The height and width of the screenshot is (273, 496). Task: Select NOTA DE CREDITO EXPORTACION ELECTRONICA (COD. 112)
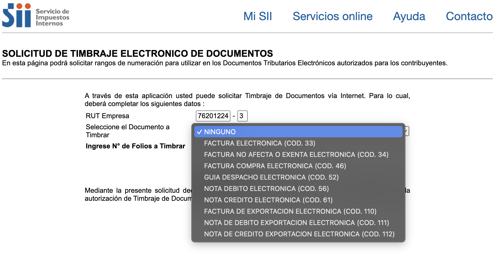coord(298,234)
